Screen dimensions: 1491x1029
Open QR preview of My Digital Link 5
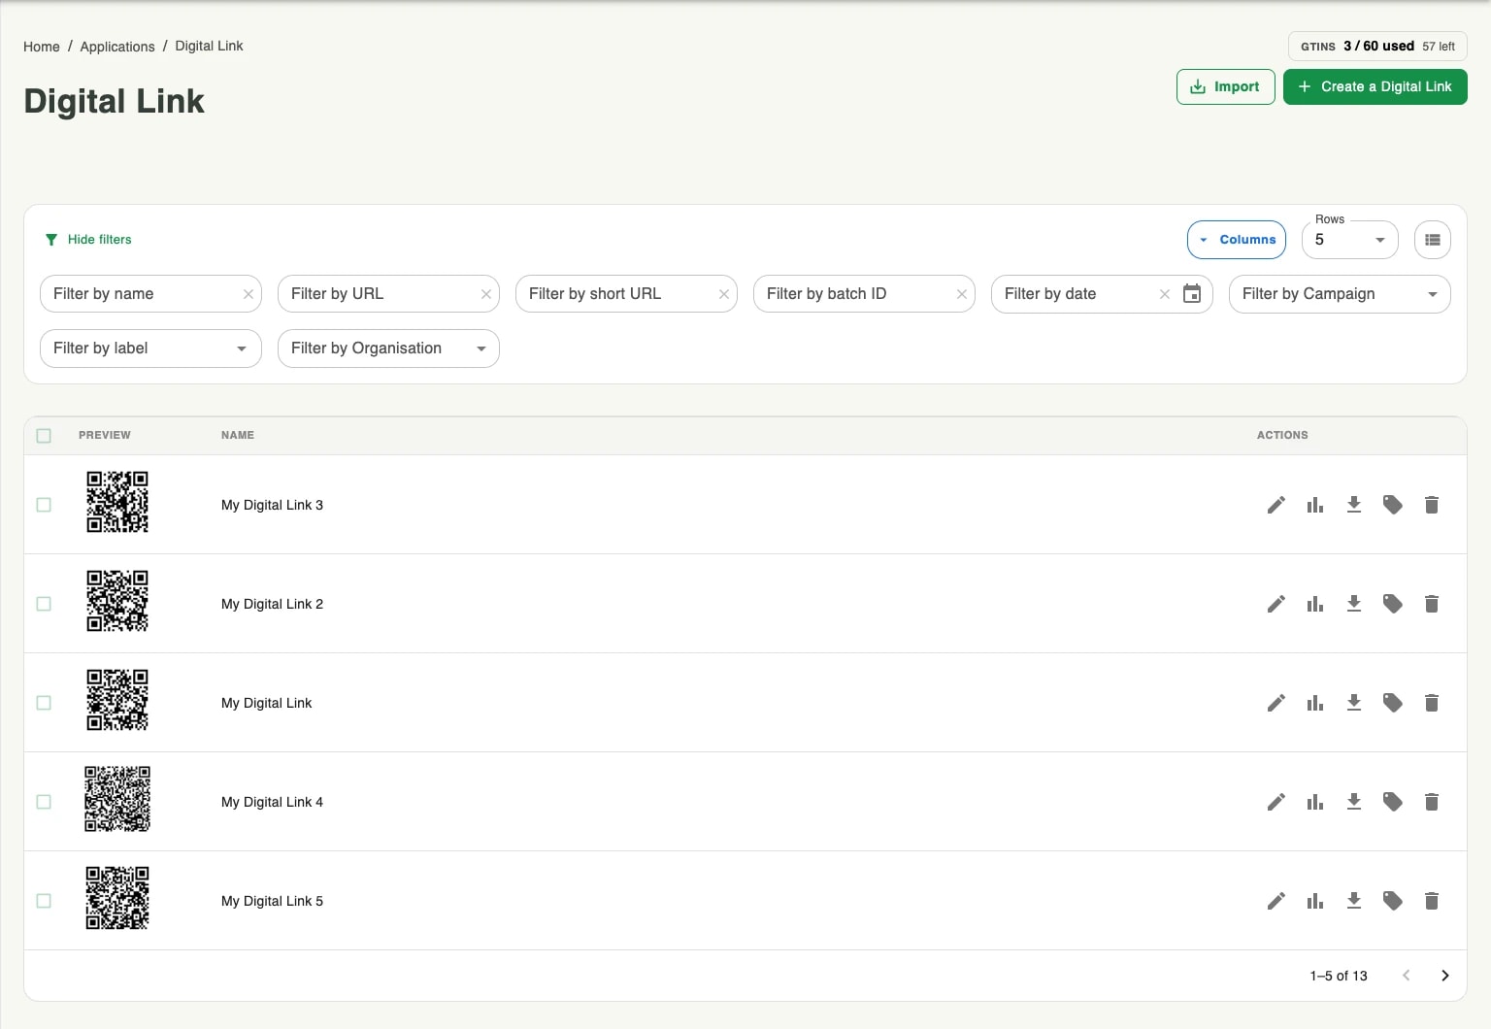click(x=117, y=898)
